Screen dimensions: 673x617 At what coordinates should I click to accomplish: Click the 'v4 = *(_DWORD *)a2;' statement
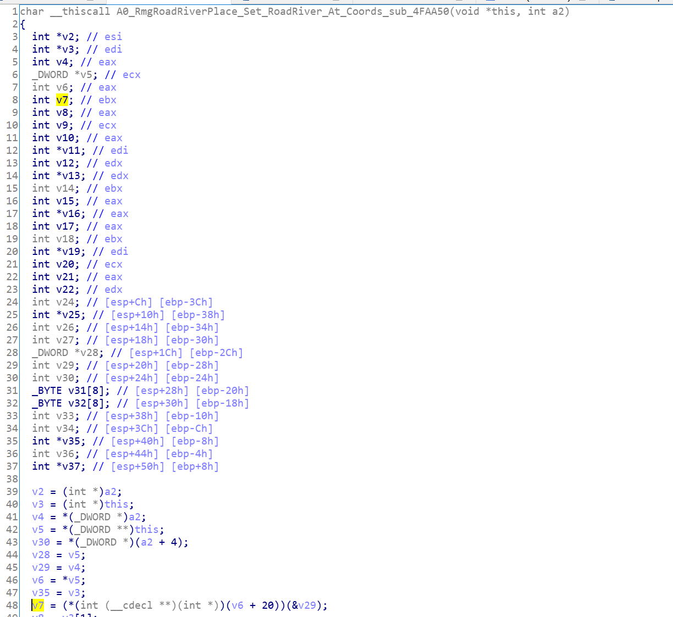89,517
